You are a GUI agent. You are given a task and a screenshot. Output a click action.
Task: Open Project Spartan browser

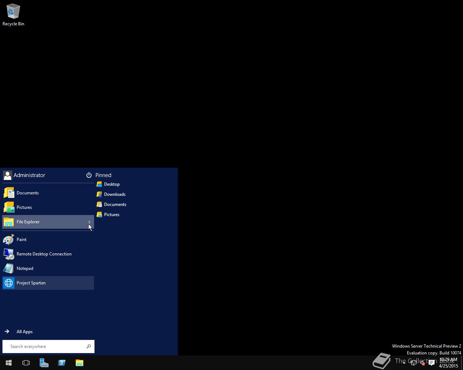pyautogui.click(x=48, y=283)
